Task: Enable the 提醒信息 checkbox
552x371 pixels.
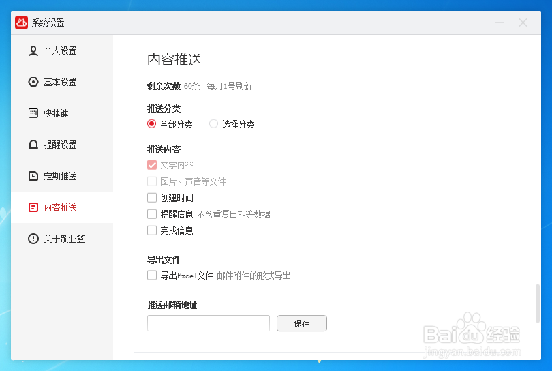Action: [152, 214]
